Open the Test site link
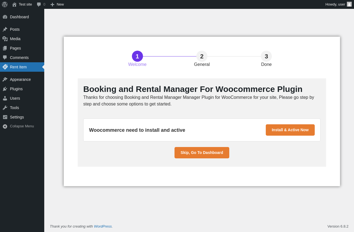This screenshot has width=354, height=232. click(25, 4)
